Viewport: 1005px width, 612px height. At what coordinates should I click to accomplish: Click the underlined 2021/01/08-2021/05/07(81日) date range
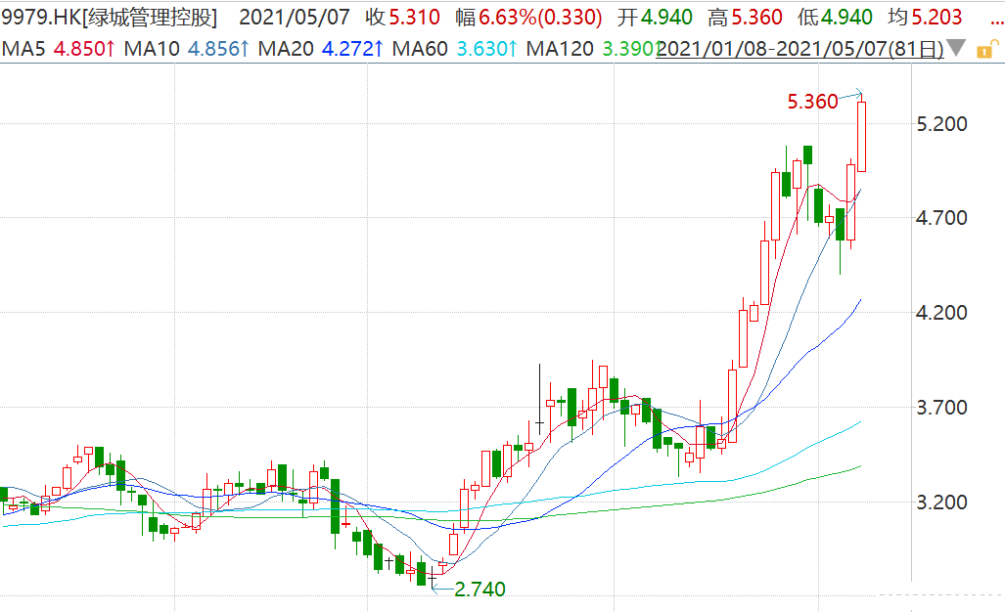799,49
